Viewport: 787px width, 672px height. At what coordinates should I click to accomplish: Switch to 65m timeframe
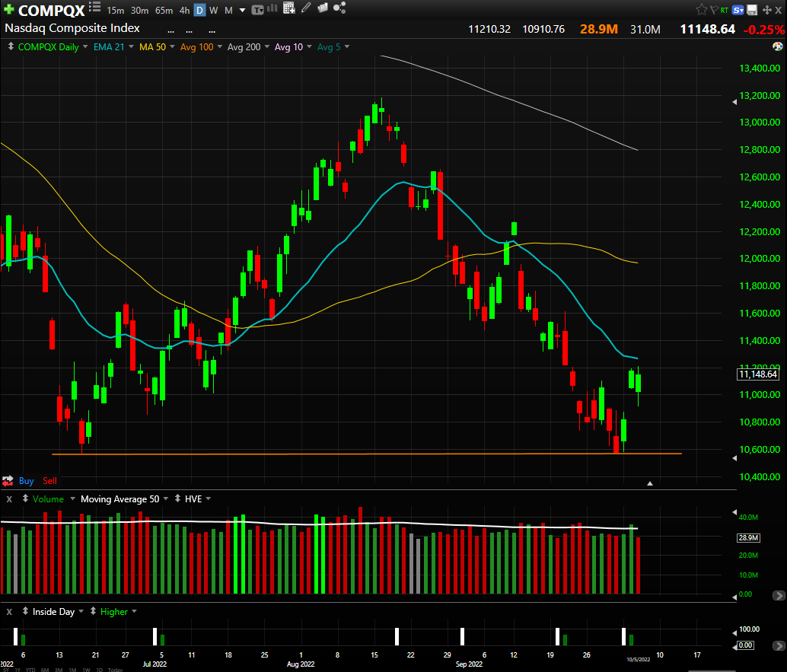164,11
